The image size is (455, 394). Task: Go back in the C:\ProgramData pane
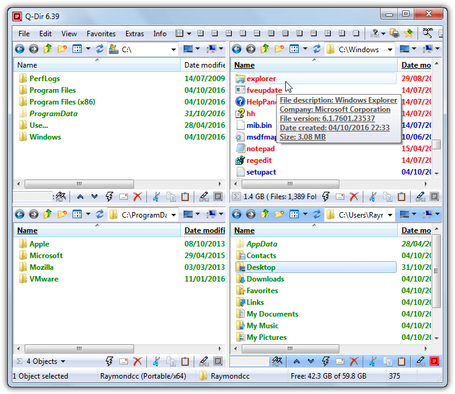coord(20,215)
